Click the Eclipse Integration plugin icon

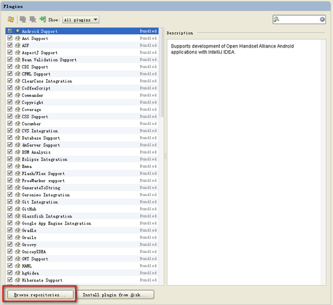coord(17,159)
